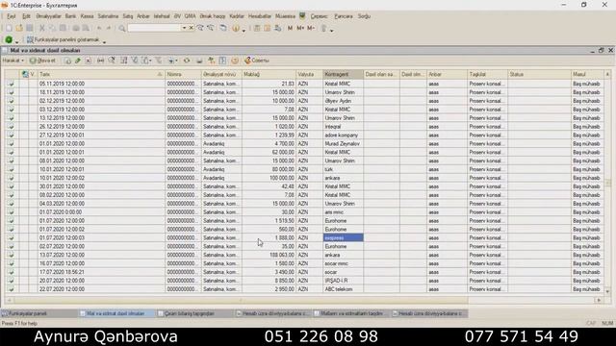This screenshot has width=616, height=346.
Task: Open the Calculator icon
Action: (257, 28)
